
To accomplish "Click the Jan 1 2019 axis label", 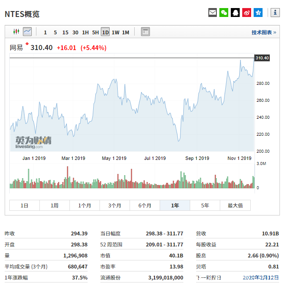I will pyautogui.click(x=34, y=158).
